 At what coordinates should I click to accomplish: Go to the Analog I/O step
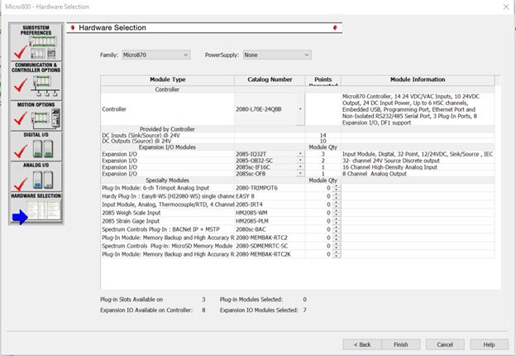point(36,176)
